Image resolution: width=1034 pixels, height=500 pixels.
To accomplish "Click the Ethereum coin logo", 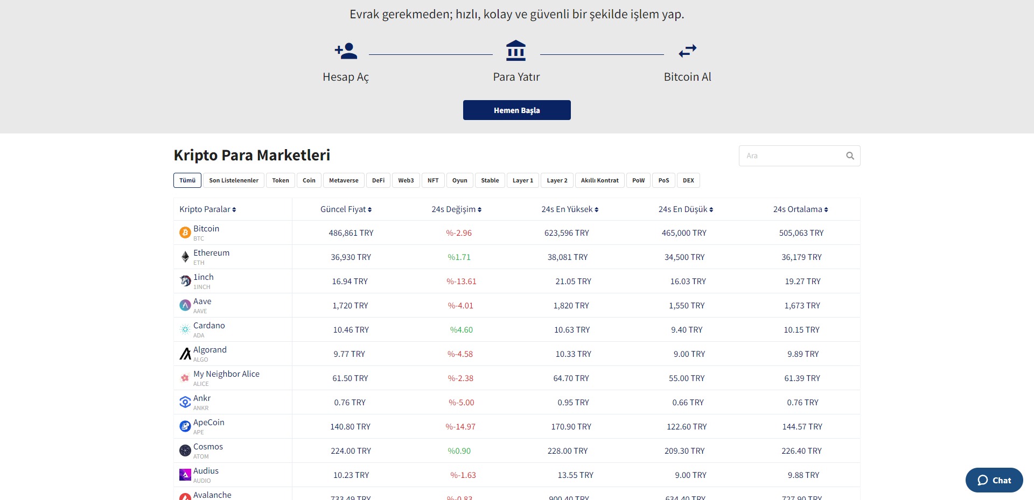I will tap(185, 257).
